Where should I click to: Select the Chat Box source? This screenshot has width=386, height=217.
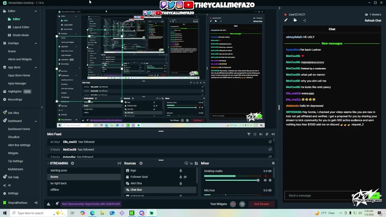click(x=160, y=190)
